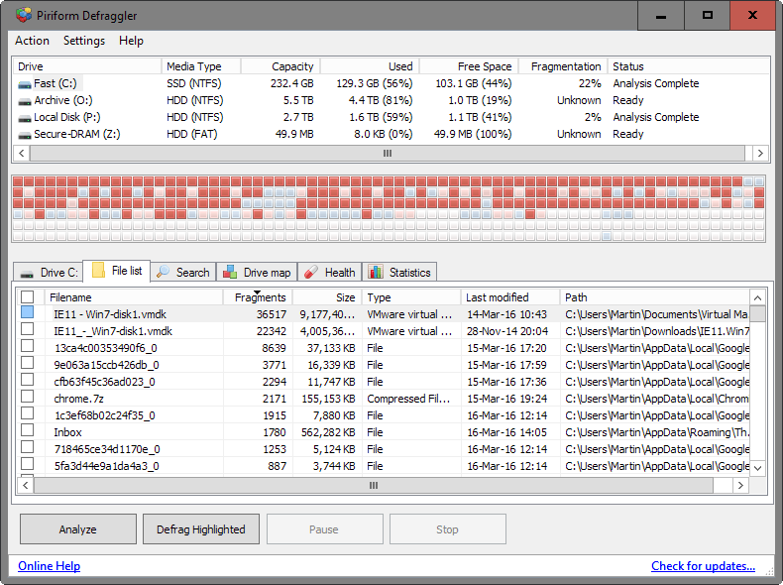The image size is (783, 585).
Task: Click the file list horizontal scrollbar right arrow
Action: tap(740, 485)
